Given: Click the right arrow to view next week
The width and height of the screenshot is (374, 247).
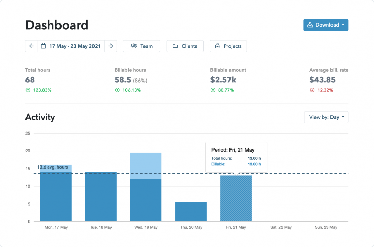Looking at the screenshot, I should click(111, 46).
